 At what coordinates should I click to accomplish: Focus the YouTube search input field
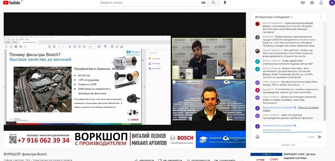click(151, 3)
